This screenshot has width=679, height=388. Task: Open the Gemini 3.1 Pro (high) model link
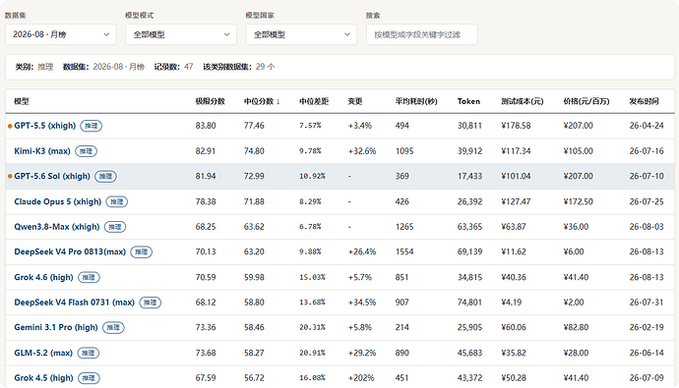coord(56,327)
